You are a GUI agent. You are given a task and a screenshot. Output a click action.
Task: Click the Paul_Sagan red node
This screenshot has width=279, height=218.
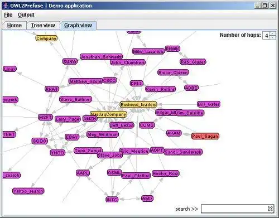pyautogui.click(x=205, y=136)
